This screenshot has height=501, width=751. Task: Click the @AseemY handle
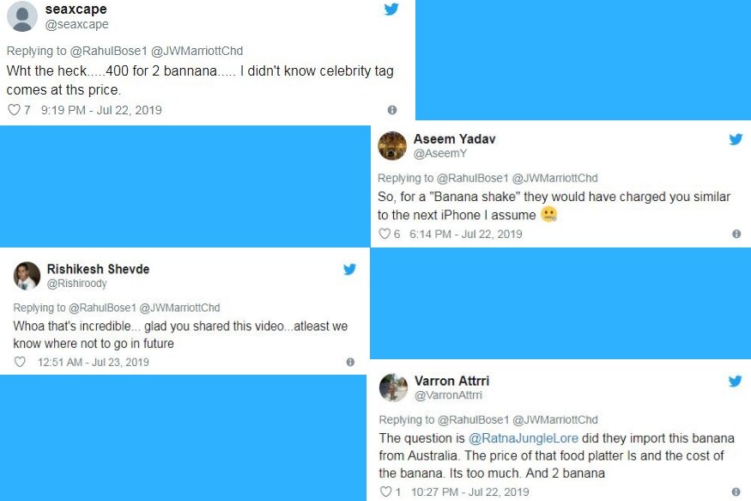[x=440, y=153]
